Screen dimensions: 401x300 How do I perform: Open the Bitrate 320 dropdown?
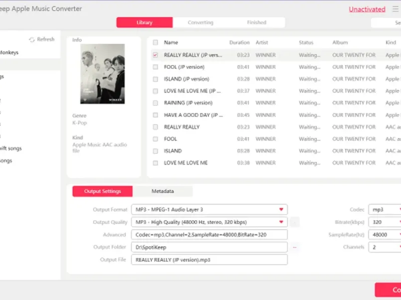click(x=385, y=222)
